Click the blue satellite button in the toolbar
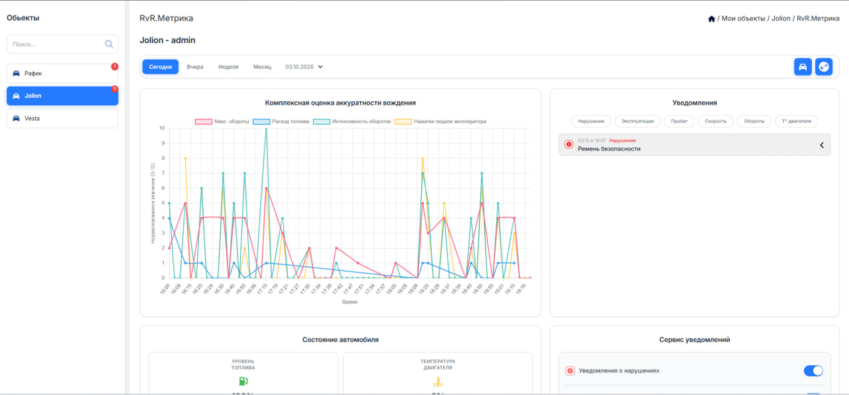 [x=824, y=67]
